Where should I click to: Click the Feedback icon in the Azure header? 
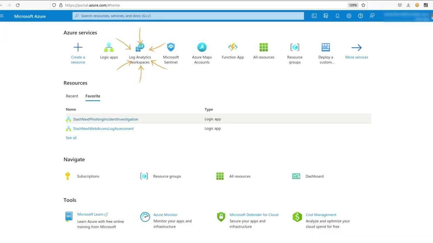[372, 16]
